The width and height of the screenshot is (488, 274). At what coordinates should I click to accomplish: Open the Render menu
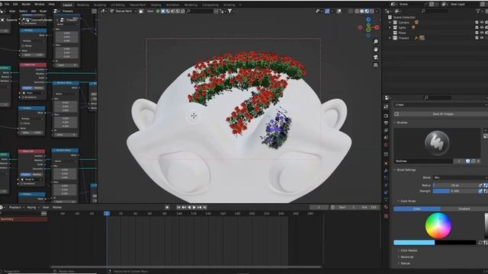pos(26,5)
